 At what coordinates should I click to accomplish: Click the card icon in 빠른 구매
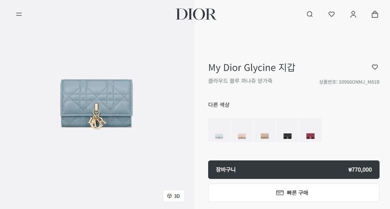tap(280, 193)
